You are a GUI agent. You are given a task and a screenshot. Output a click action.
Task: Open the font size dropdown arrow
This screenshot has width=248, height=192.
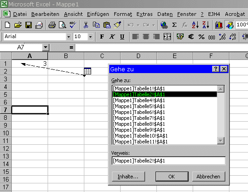click(x=90, y=37)
